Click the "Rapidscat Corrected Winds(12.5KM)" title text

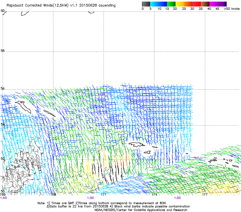(x=37, y=6)
